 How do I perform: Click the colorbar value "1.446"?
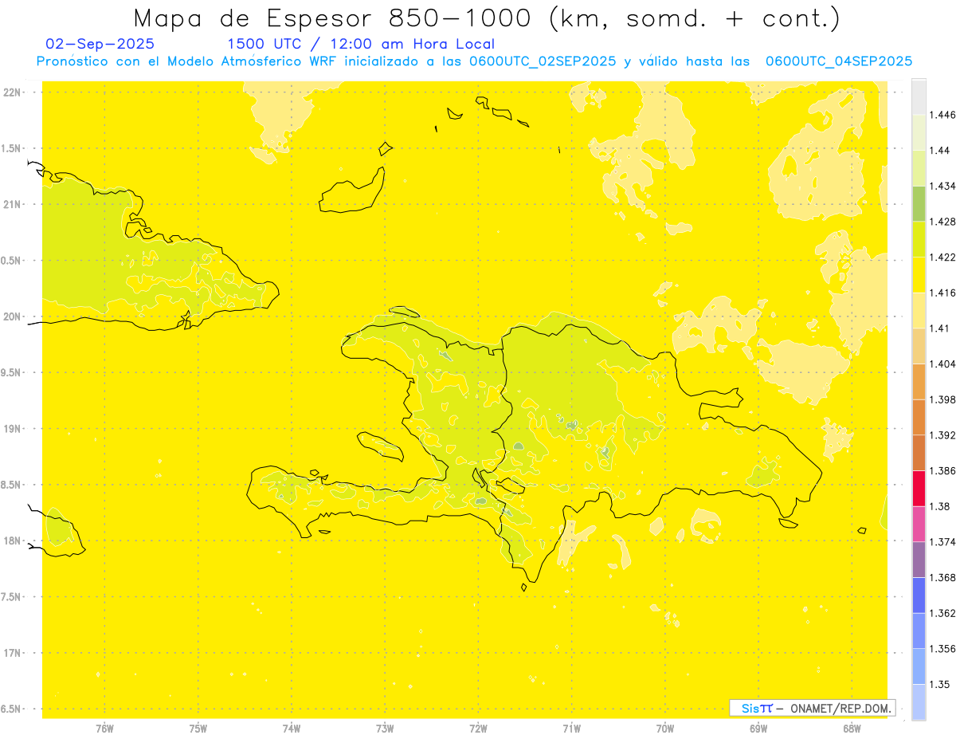[x=942, y=116]
